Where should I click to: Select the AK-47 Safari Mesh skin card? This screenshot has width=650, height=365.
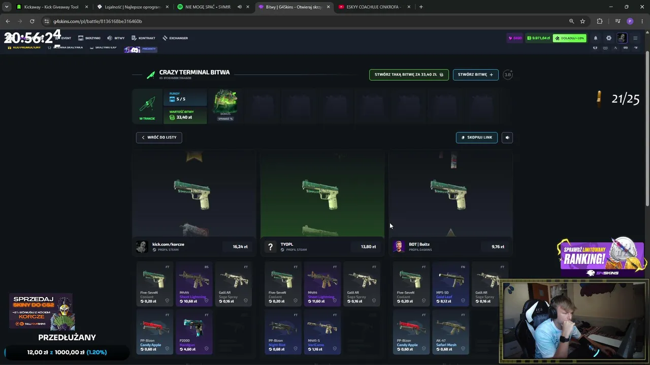[450, 332]
